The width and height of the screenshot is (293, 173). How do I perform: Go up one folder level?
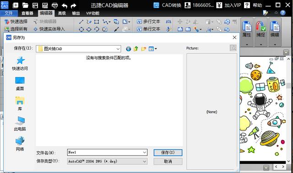136,49
